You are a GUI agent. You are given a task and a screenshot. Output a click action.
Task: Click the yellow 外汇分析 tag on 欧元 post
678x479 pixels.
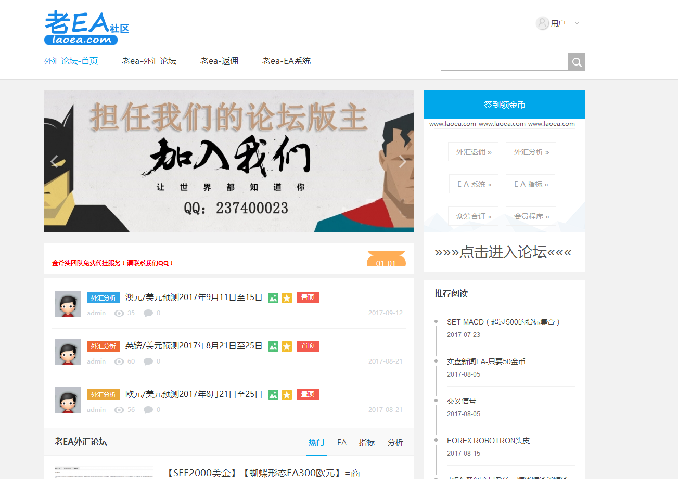(104, 395)
